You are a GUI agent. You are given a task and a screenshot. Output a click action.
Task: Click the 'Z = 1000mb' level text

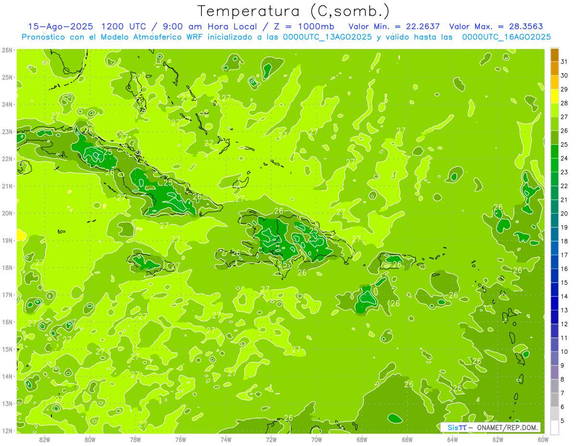pos(304,26)
